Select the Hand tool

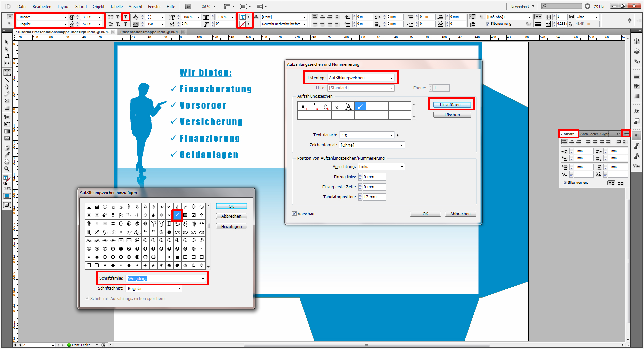(7, 162)
